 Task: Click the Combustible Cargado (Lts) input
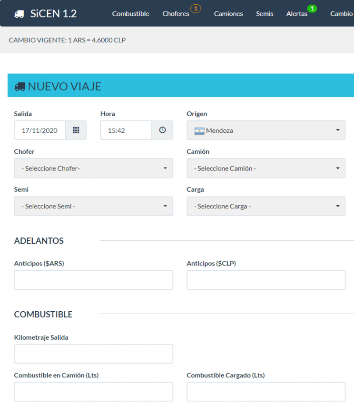(266, 392)
